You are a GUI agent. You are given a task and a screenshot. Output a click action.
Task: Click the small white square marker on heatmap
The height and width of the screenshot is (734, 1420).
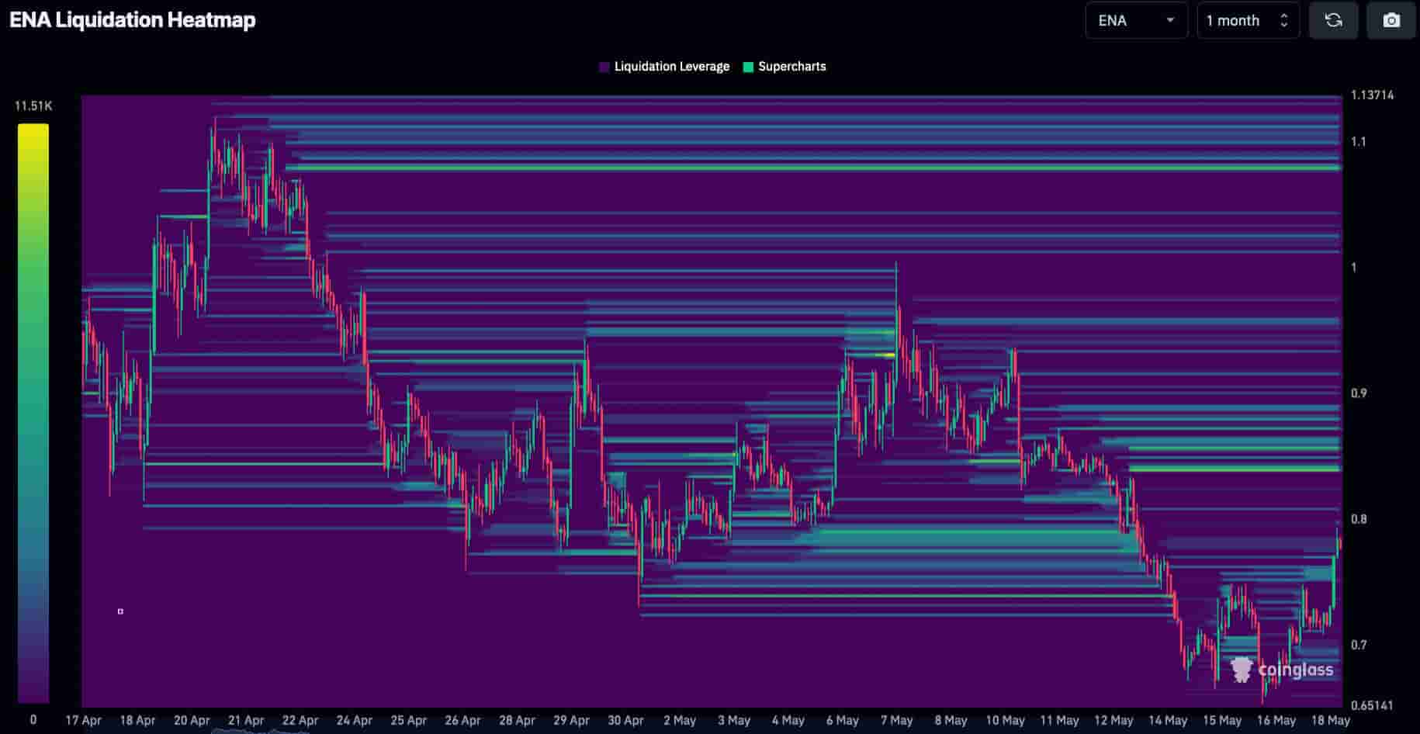(120, 611)
